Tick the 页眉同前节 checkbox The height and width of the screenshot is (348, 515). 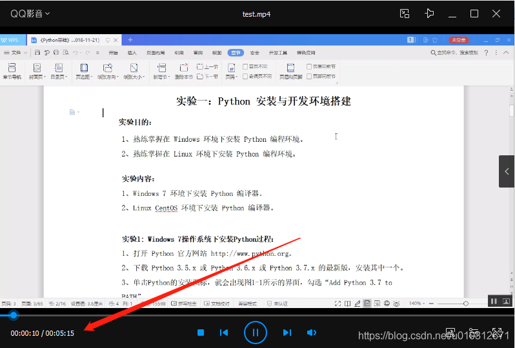pyautogui.click(x=308, y=66)
